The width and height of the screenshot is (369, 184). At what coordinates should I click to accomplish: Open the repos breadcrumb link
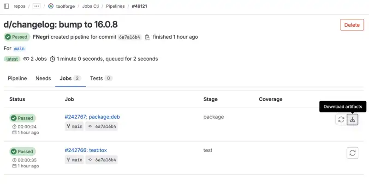19,6
